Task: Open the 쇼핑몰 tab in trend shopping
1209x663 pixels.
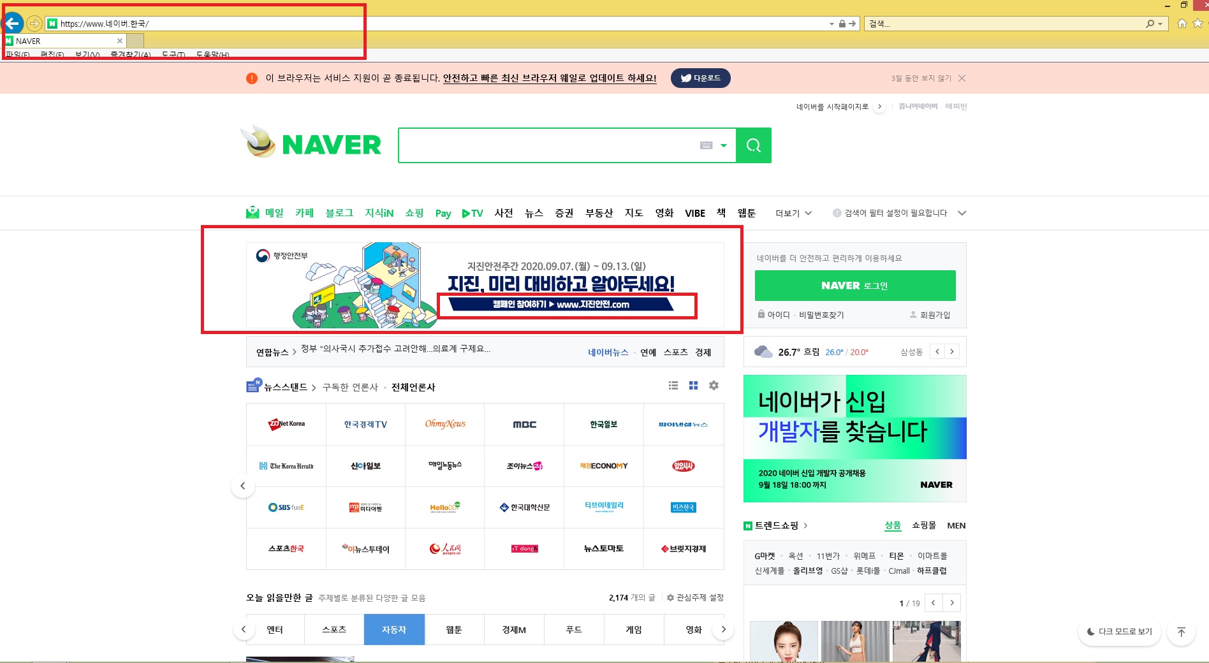Action: pyautogui.click(x=923, y=525)
